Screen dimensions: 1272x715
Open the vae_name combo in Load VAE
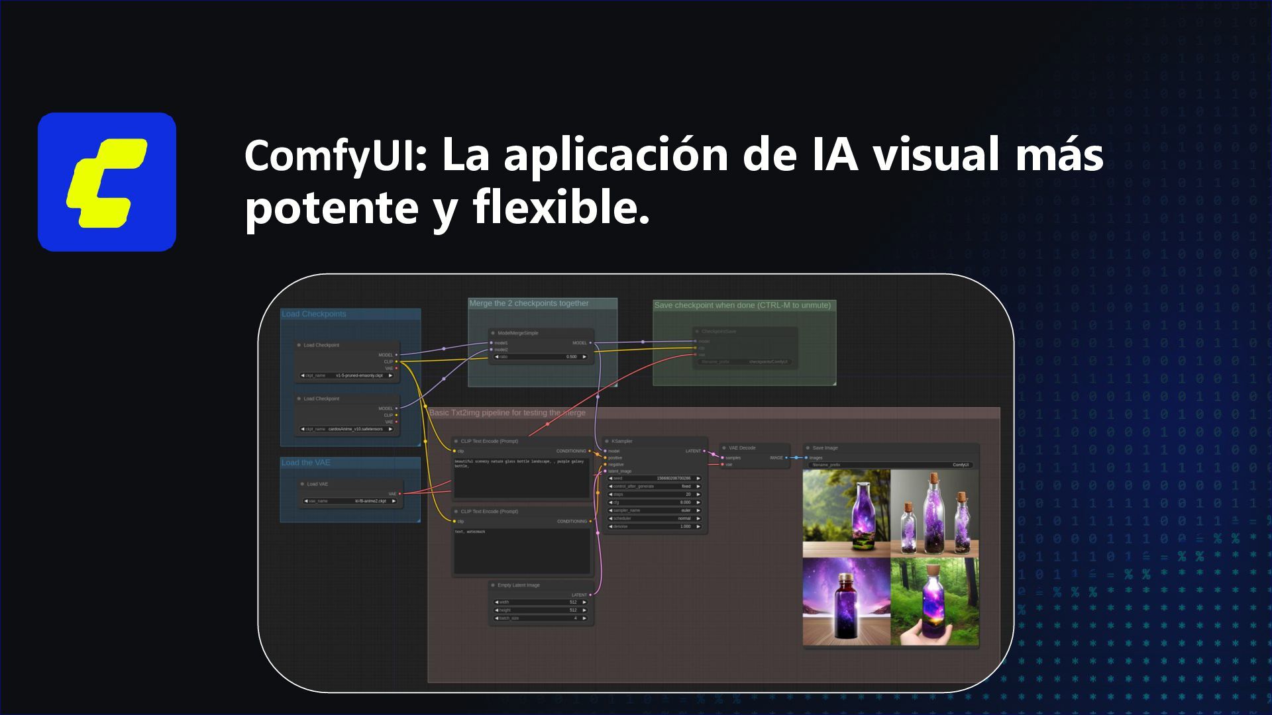point(350,501)
